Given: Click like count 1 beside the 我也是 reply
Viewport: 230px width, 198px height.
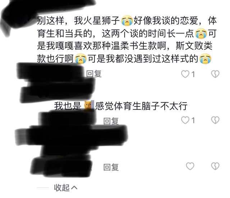Looking at the screenshot, I should pos(193,120).
